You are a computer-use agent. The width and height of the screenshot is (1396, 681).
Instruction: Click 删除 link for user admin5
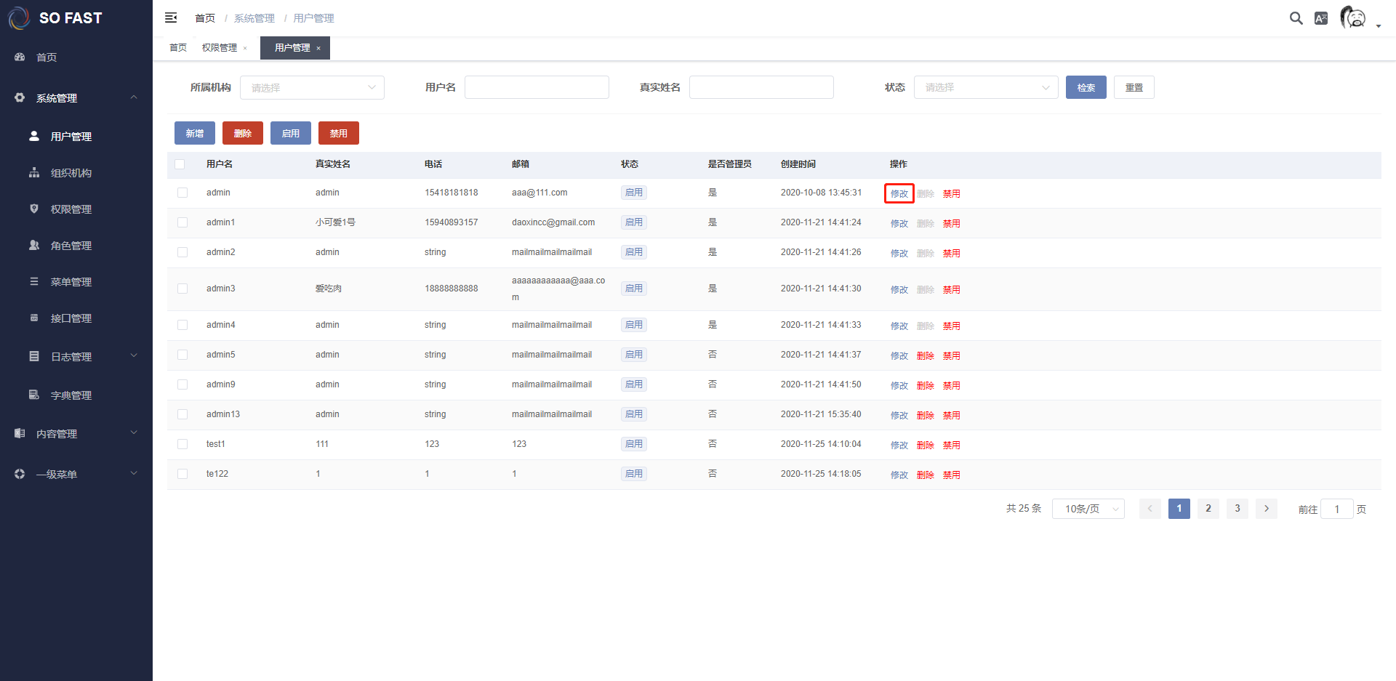[925, 355]
